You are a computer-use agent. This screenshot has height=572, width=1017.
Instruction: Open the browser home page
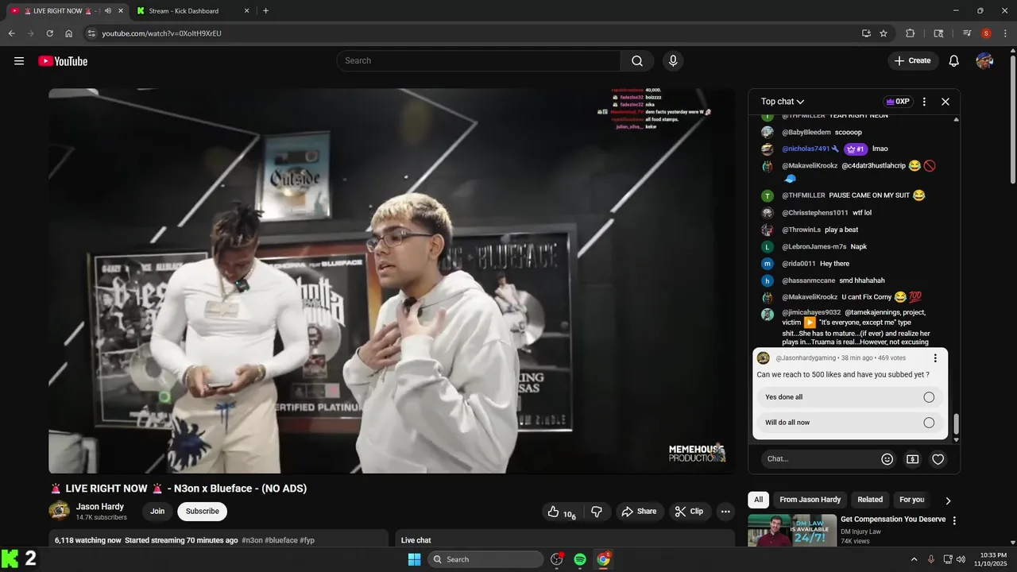[x=69, y=33]
